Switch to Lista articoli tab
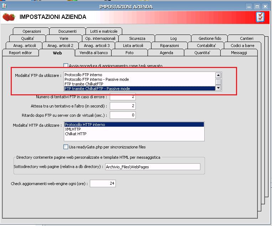Viewport: 272px width, 226px height. pos(133,46)
